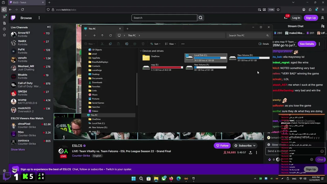
Task: Open the New dropdown in File Explorer
Action: coord(89,44)
